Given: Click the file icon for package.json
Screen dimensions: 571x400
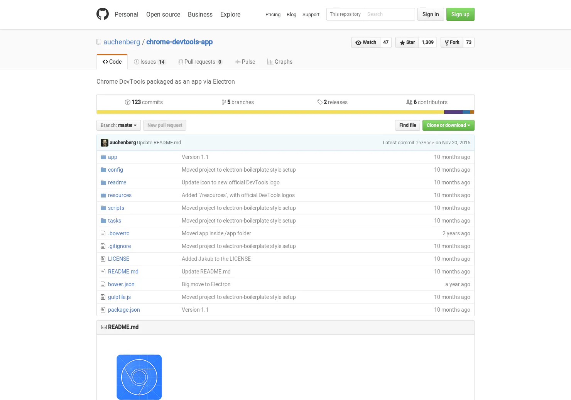Looking at the screenshot, I should pos(103,310).
